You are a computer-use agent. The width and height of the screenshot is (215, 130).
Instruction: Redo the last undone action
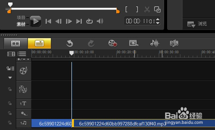(91, 43)
